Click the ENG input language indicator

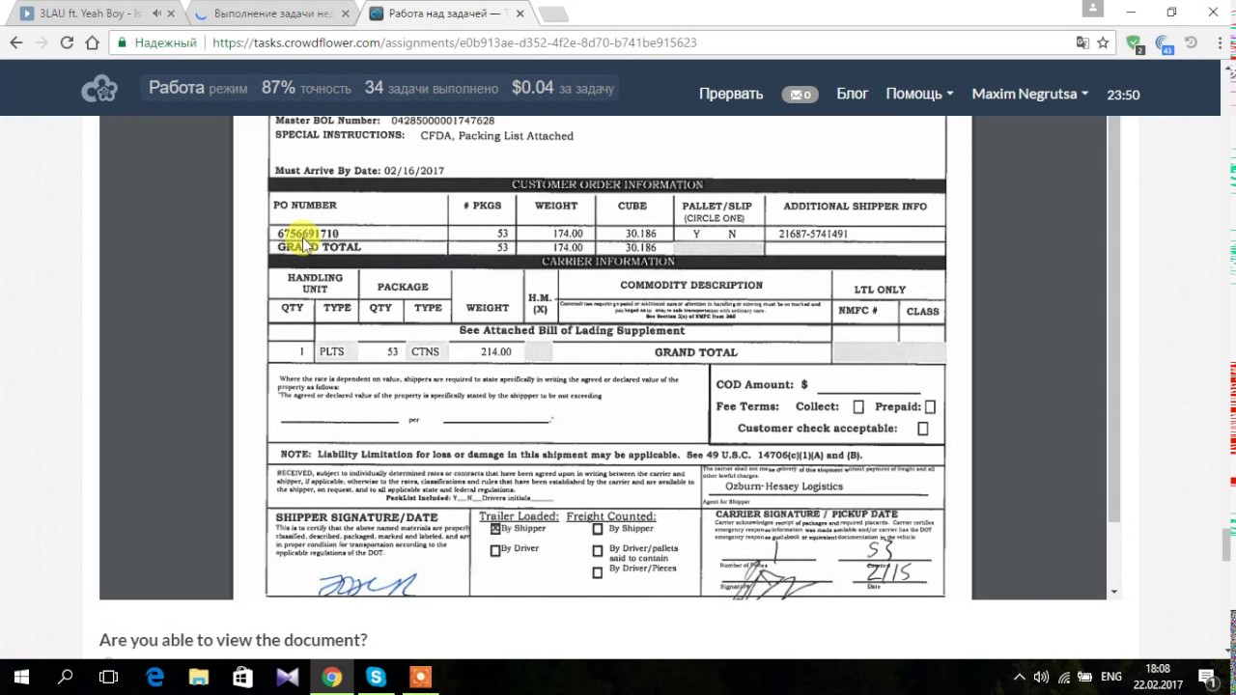(x=1110, y=678)
